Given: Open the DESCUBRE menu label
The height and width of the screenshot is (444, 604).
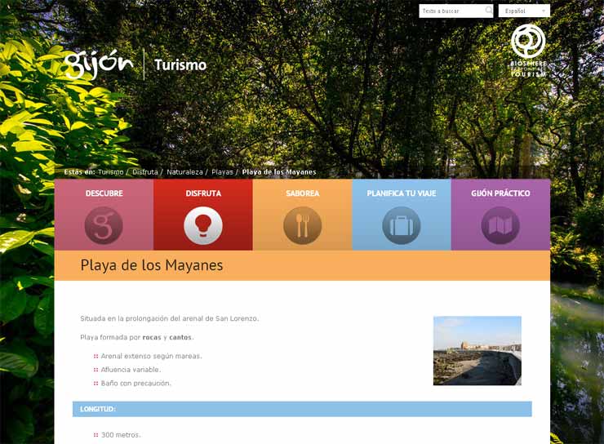Looking at the screenshot, I should [104, 193].
